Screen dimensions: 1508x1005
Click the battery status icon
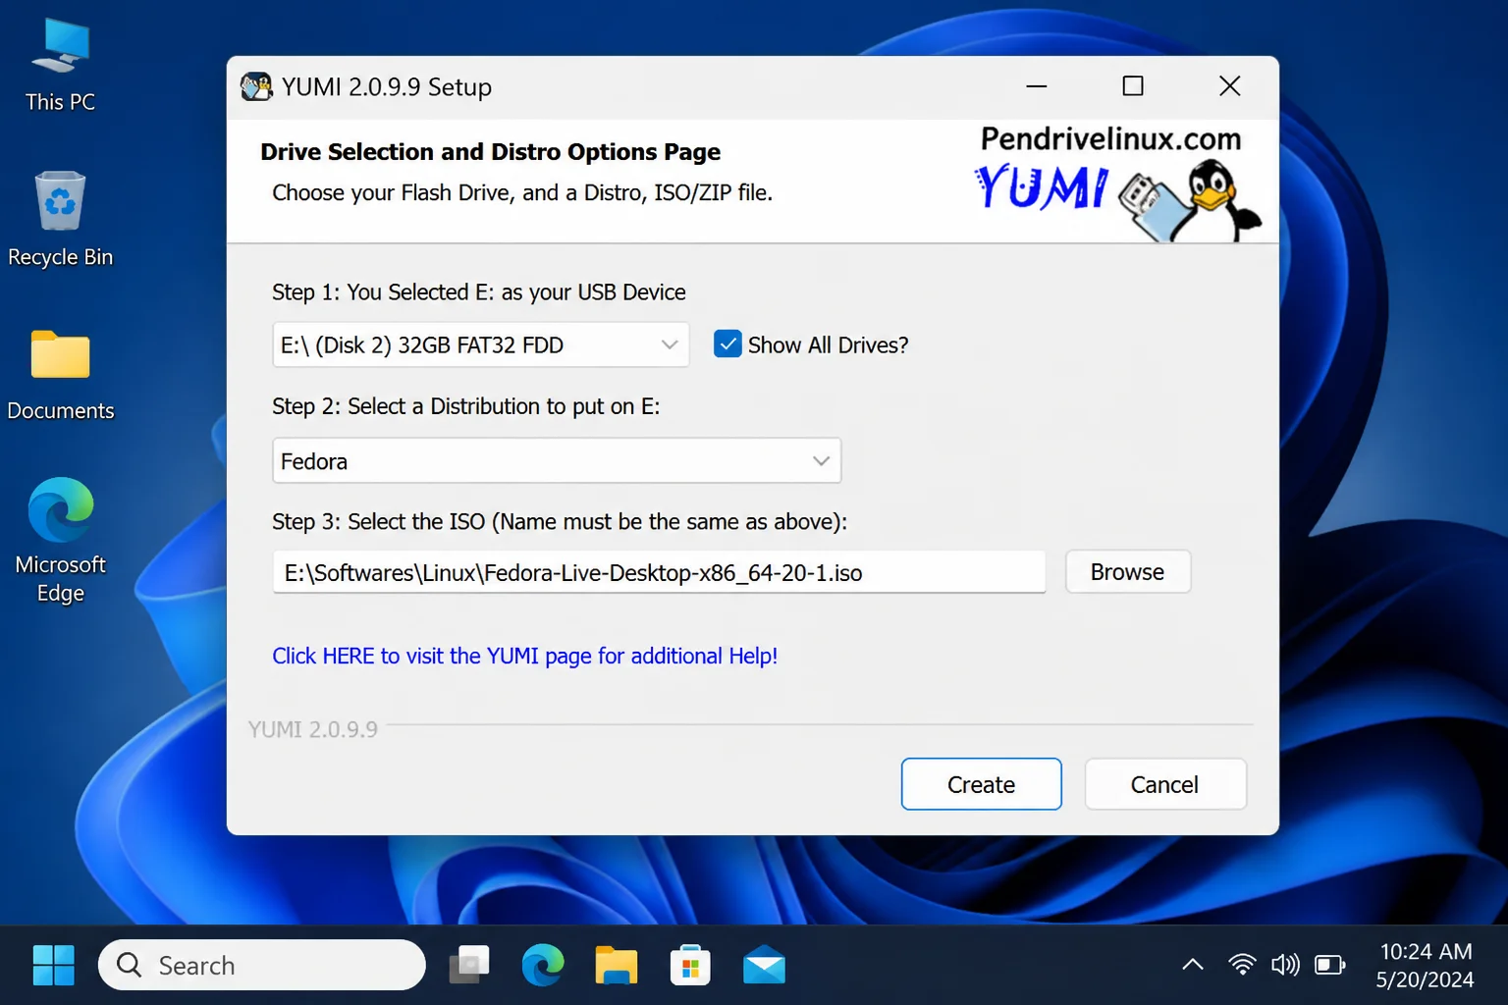pyautogui.click(x=1329, y=965)
